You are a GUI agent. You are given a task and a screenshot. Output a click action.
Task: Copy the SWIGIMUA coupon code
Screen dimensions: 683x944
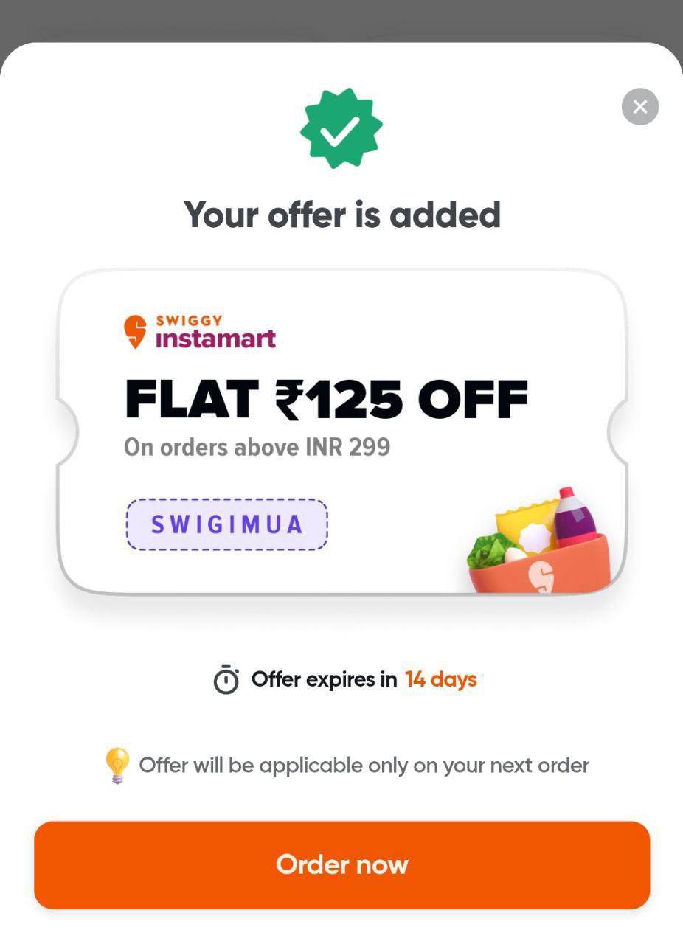point(226,524)
